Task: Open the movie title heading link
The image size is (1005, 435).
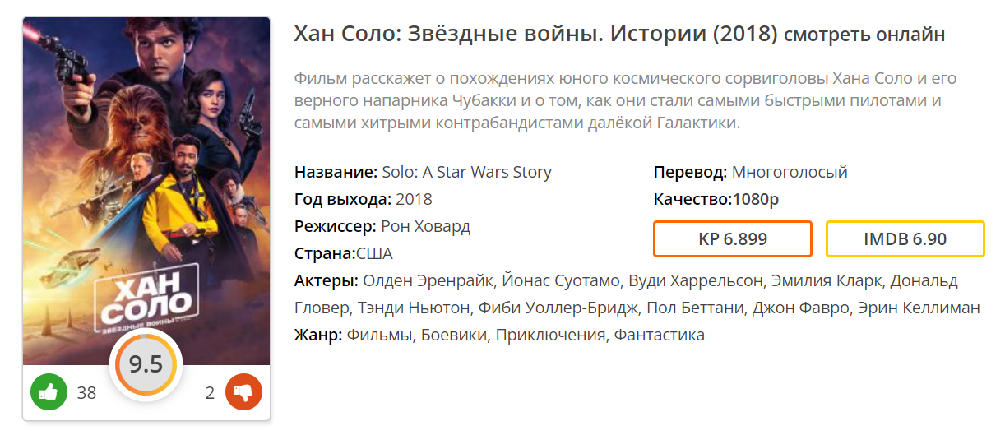Action: pyautogui.click(x=535, y=35)
